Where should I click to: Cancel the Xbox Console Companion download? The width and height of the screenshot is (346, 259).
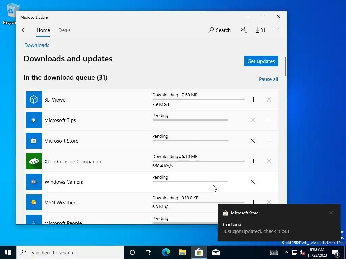coord(269,161)
